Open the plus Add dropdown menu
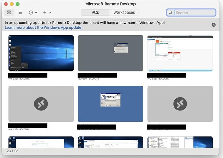This screenshot has width=223, height=158. click(47, 13)
